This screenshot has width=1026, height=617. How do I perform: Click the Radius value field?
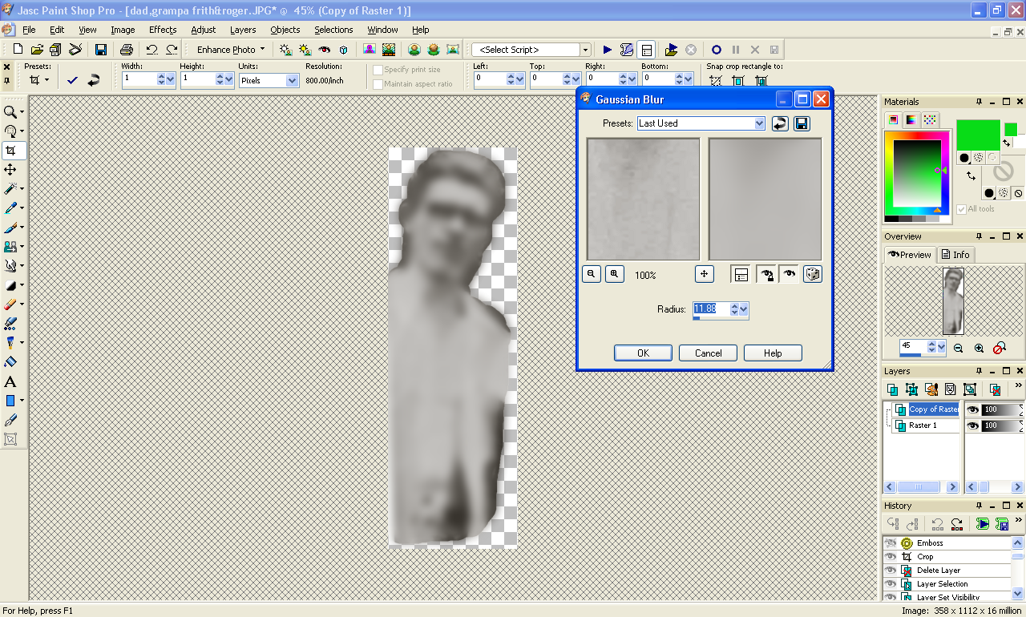710,308
